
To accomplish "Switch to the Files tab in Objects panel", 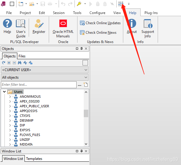I will [22, 56].
